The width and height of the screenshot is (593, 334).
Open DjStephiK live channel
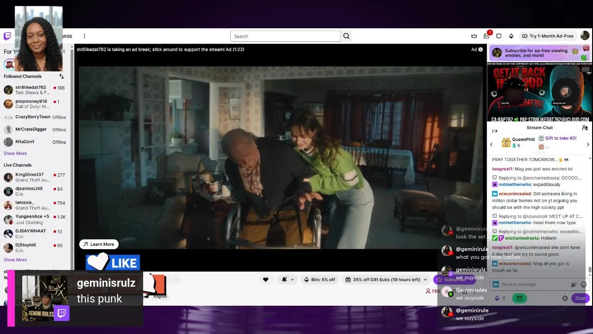pos(35,248)
